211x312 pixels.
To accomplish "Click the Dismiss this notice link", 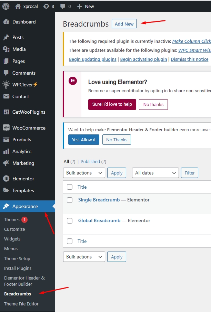I will [189, 59].
